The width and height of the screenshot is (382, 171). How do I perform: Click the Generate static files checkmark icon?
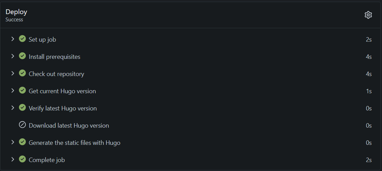click(x=22, y=142)
